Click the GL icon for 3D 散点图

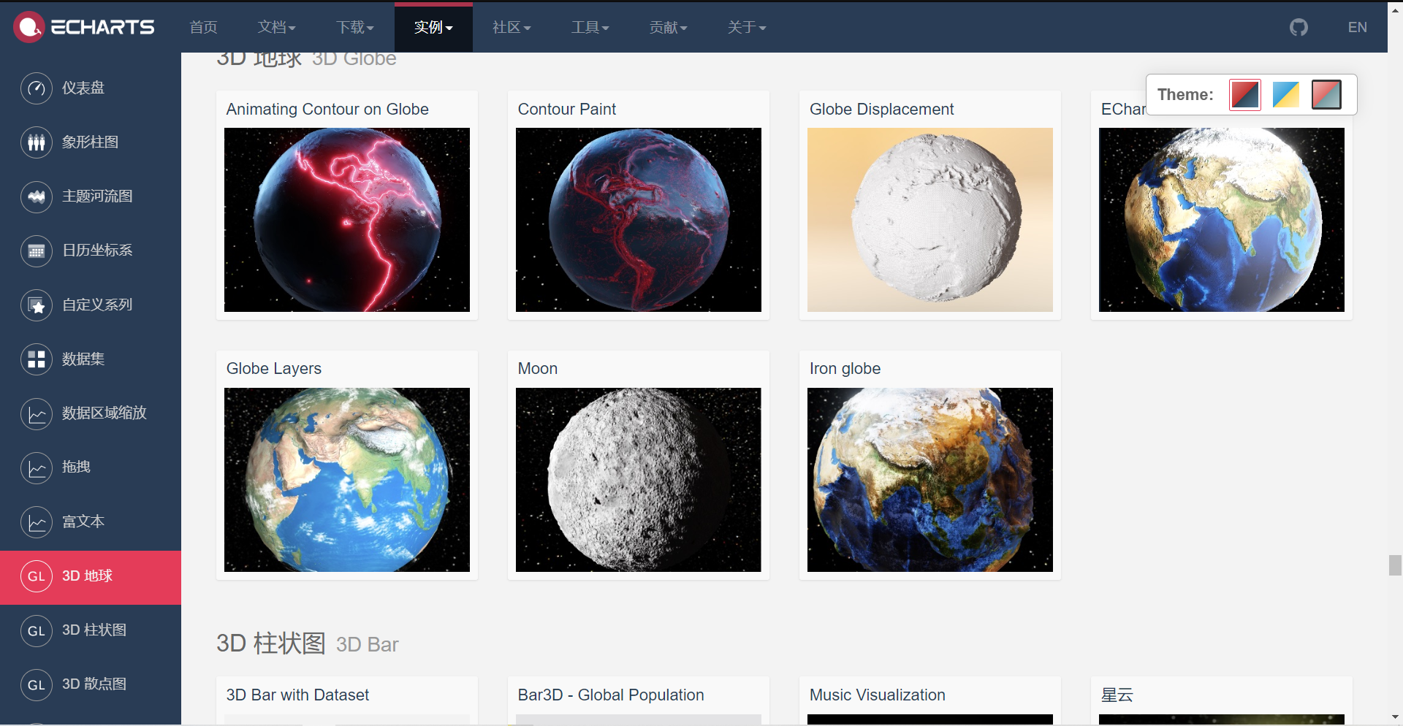[x=37, y=684]
